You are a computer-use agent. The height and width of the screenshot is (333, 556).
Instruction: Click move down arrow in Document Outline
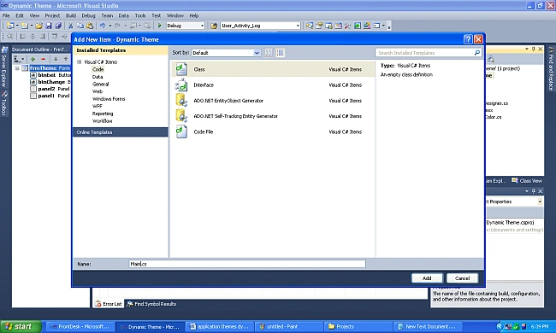(56, 59)
